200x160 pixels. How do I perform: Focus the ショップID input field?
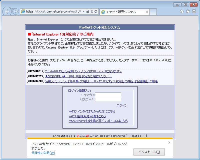click(108, 95)
